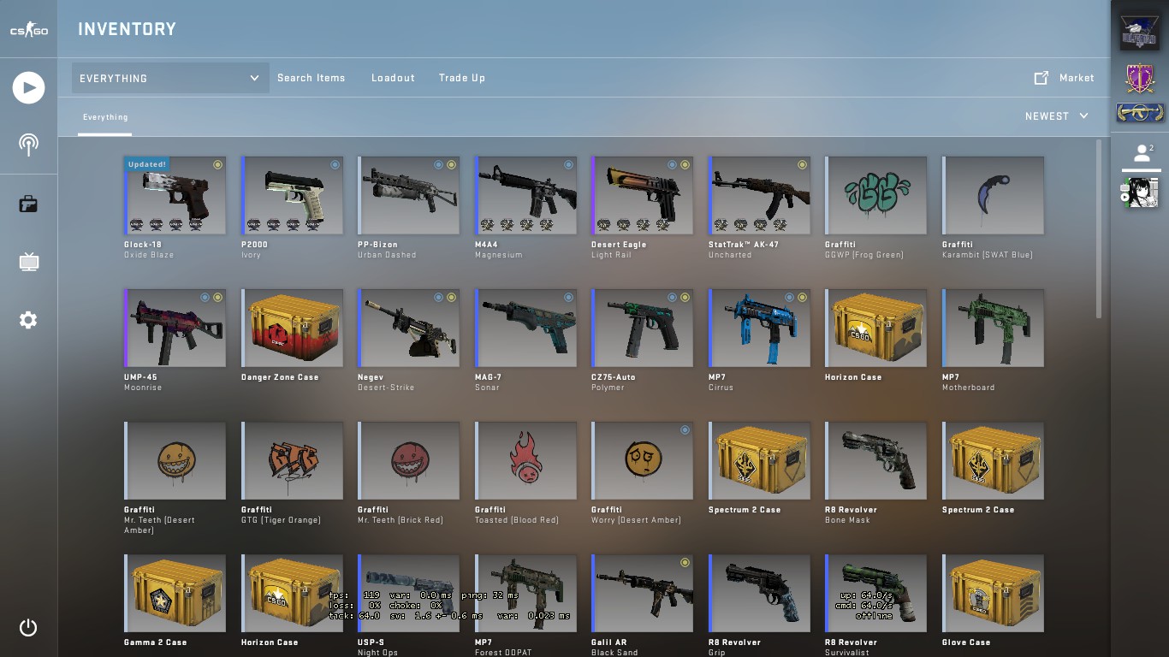The width and height of the screenshot is (1169, 657).
Task: Select the anime friend avatar
Action: coord(1140,192)
